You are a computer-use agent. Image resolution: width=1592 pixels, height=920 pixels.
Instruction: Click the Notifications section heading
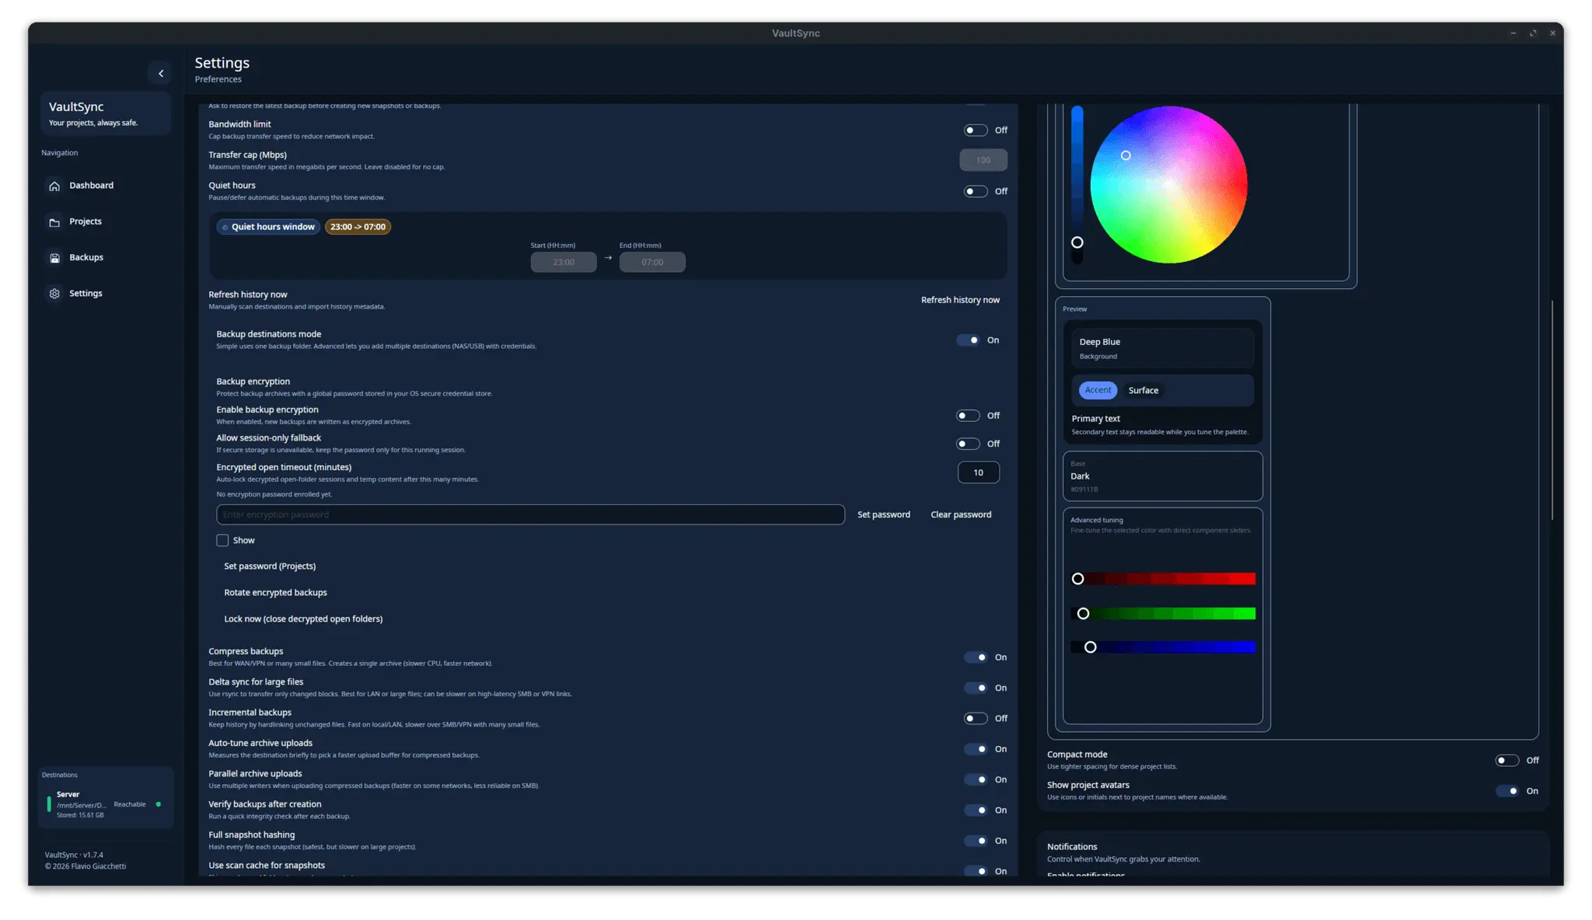1072,847
